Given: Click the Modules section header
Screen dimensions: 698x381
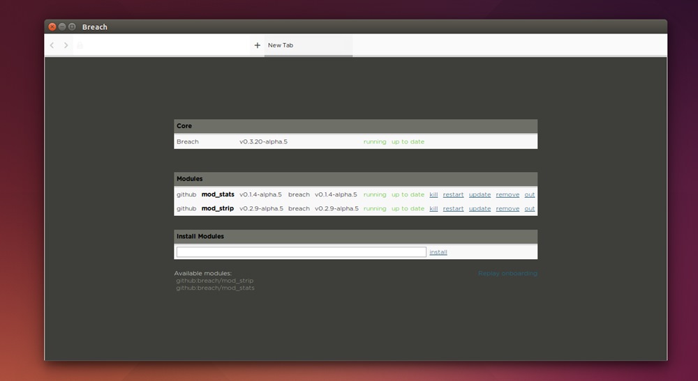Looking at the screenshot, I should click(356, 179).
